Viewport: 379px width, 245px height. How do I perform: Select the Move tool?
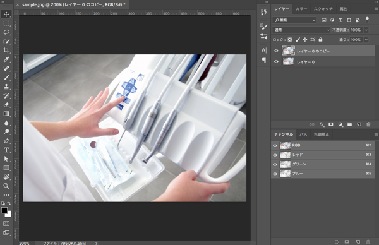point(6,15)
